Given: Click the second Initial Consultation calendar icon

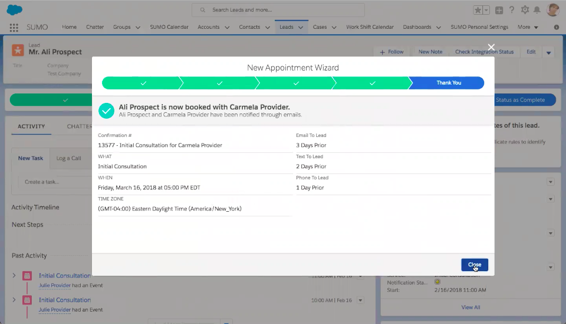Looking at the screenshot, I should click(27, 300).
